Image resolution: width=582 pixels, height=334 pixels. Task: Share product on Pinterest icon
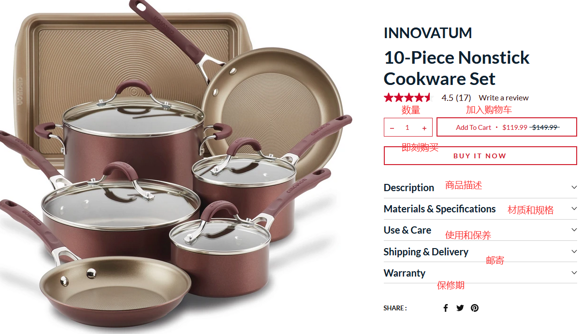tap(475, 308)
